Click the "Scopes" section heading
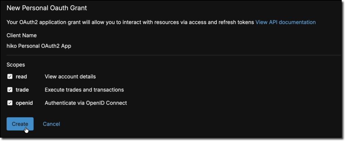This screenshot has width=345, height=141. 15,64
